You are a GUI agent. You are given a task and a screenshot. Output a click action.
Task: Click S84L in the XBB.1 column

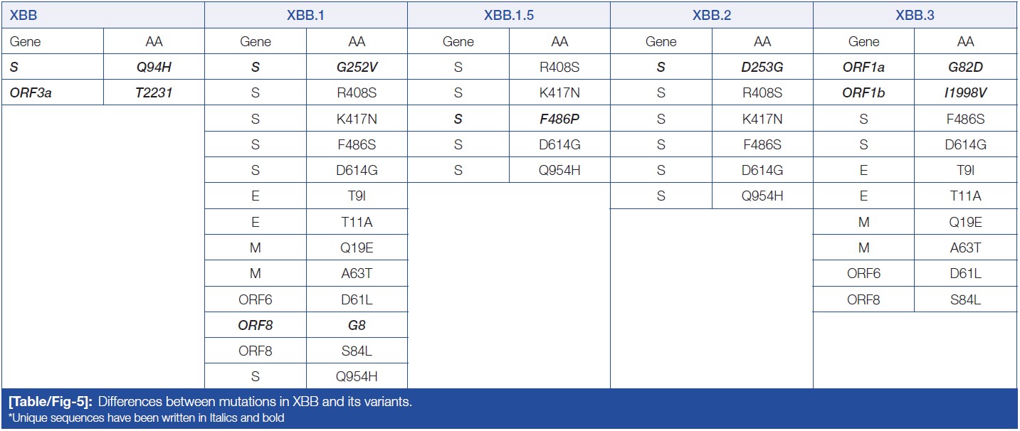(x=357, y=351)
